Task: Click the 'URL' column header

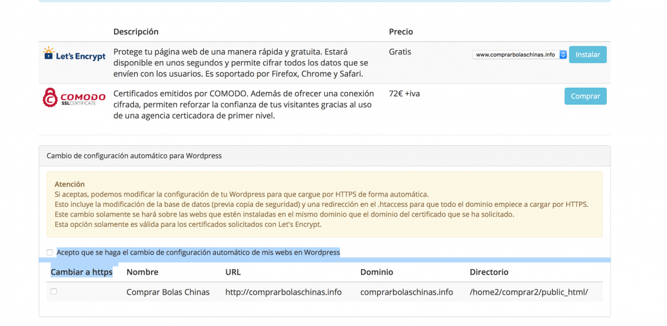Action: 233,272
